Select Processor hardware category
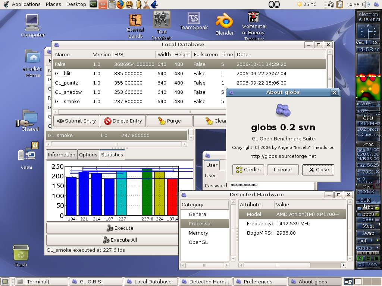Image resolution: width=382 pixels, height=286 pixels. click(x=205, y=223)
